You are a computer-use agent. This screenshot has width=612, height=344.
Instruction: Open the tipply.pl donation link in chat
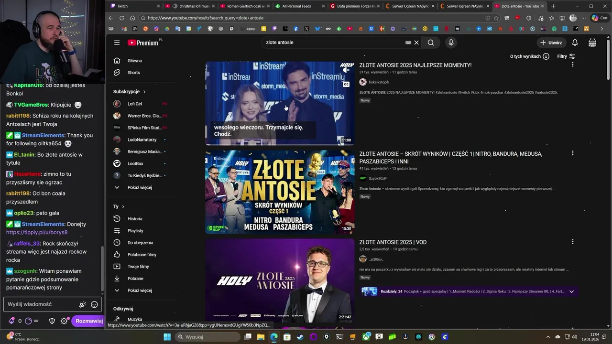[37, 233]
